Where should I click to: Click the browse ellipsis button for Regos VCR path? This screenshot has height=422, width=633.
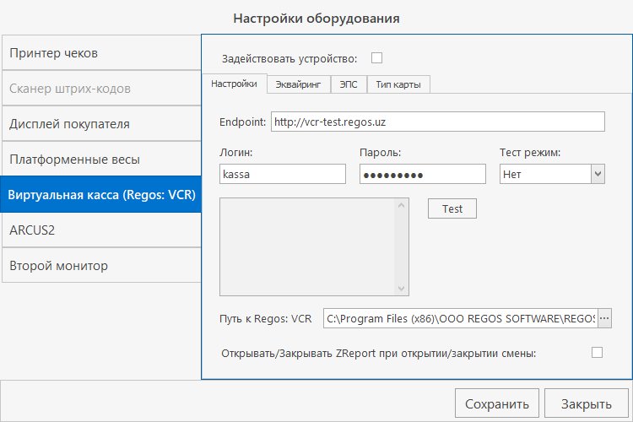pos(604,318)
